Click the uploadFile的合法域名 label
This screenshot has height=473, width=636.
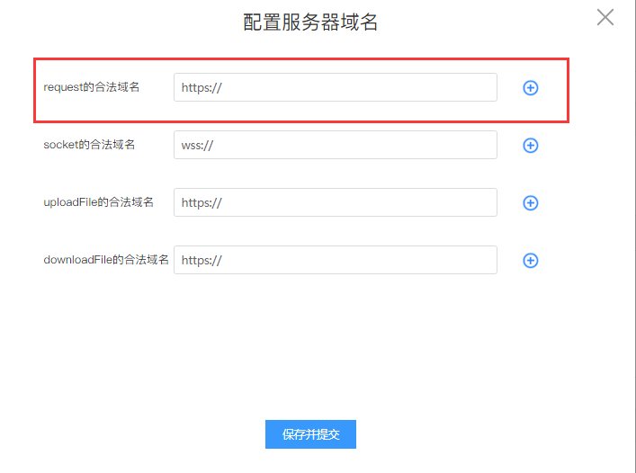coord(98,202)
